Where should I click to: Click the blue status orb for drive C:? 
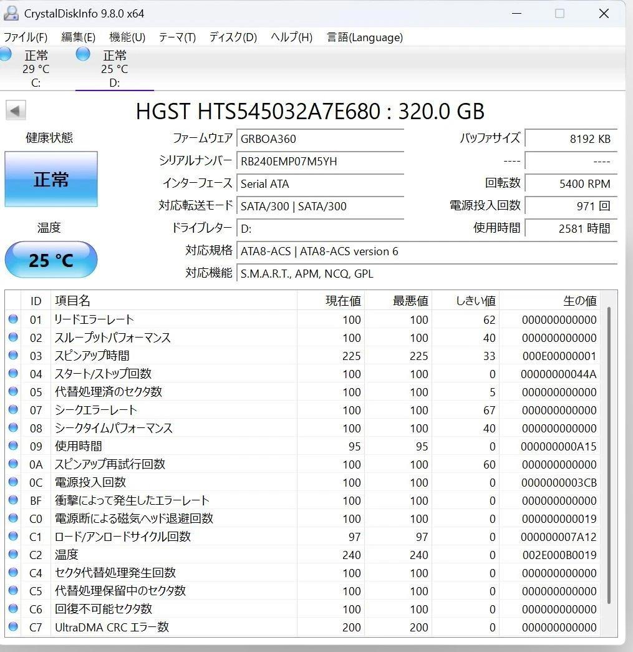coord(4,54)
